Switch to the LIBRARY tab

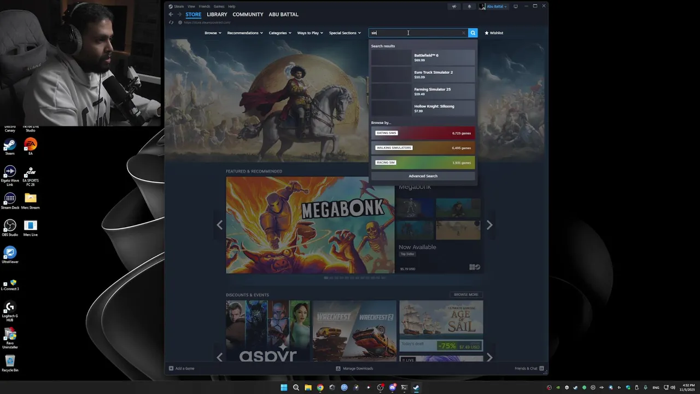[217, 14]
